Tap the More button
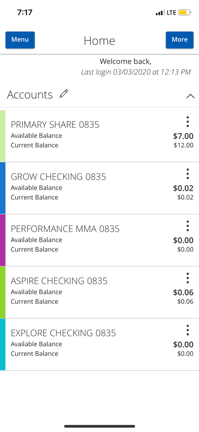Screen dimensions: 199x432 [x=180, y=40]
